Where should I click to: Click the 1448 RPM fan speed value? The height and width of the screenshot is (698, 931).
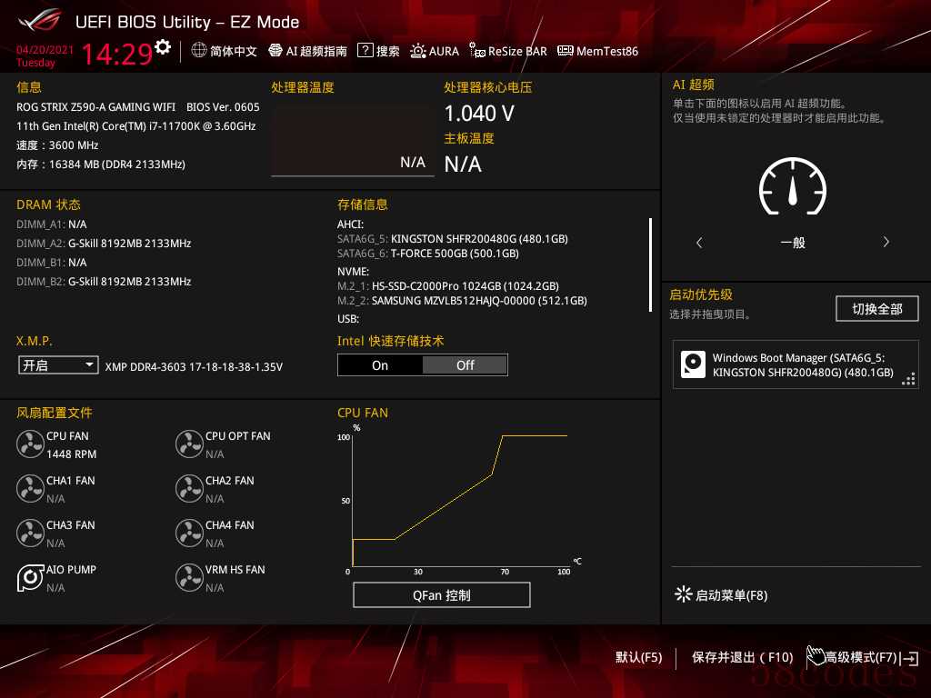point(71,454)
